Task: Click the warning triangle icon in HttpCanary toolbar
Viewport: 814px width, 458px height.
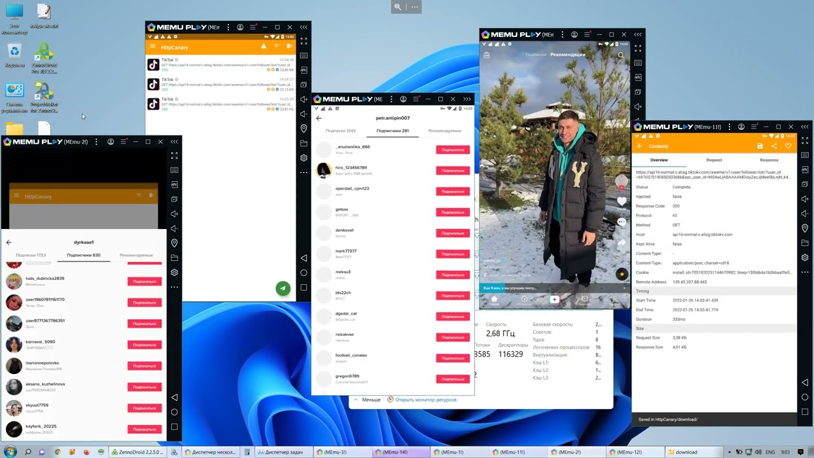Action: (264, 46)
